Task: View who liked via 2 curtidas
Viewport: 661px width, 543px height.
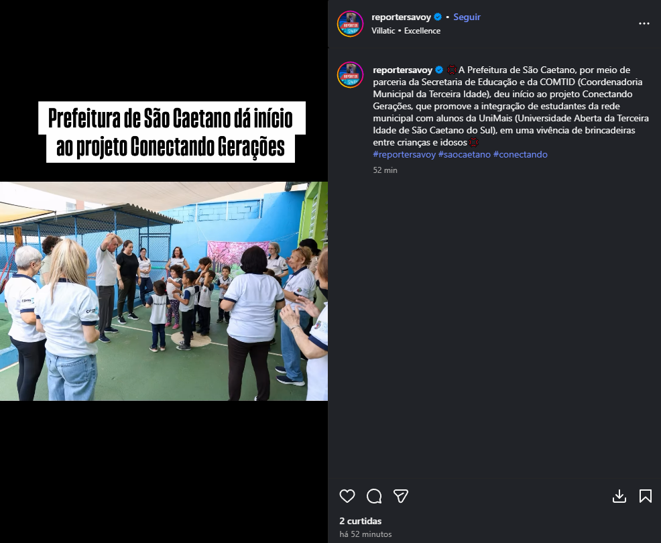Action: click(x=361, y=521)
